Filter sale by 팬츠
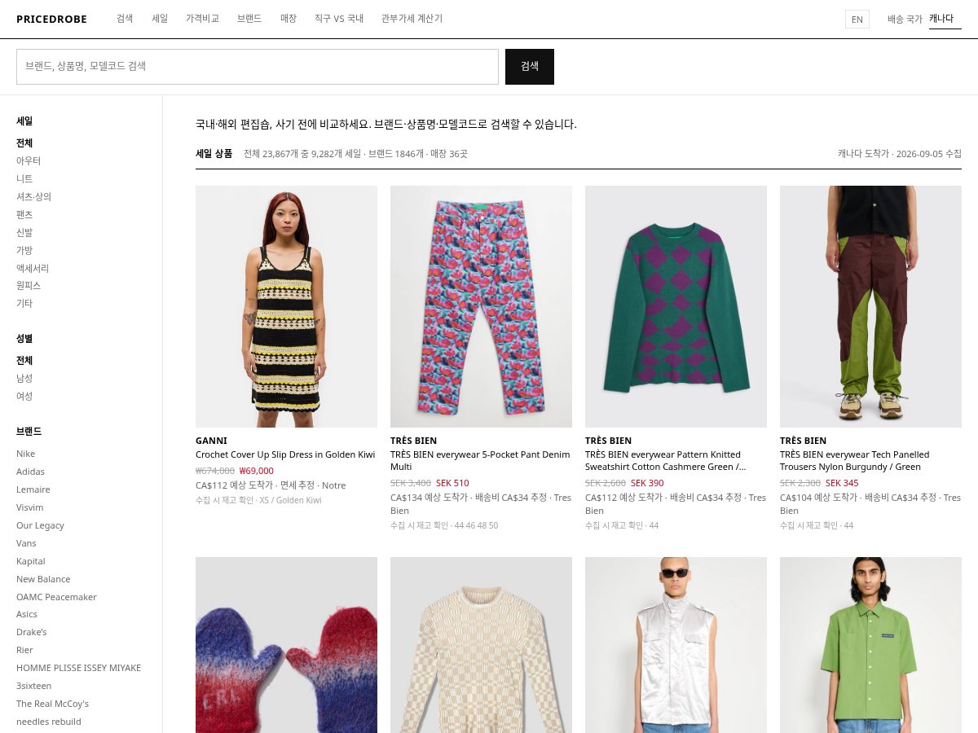 click(x=24, y=214)
